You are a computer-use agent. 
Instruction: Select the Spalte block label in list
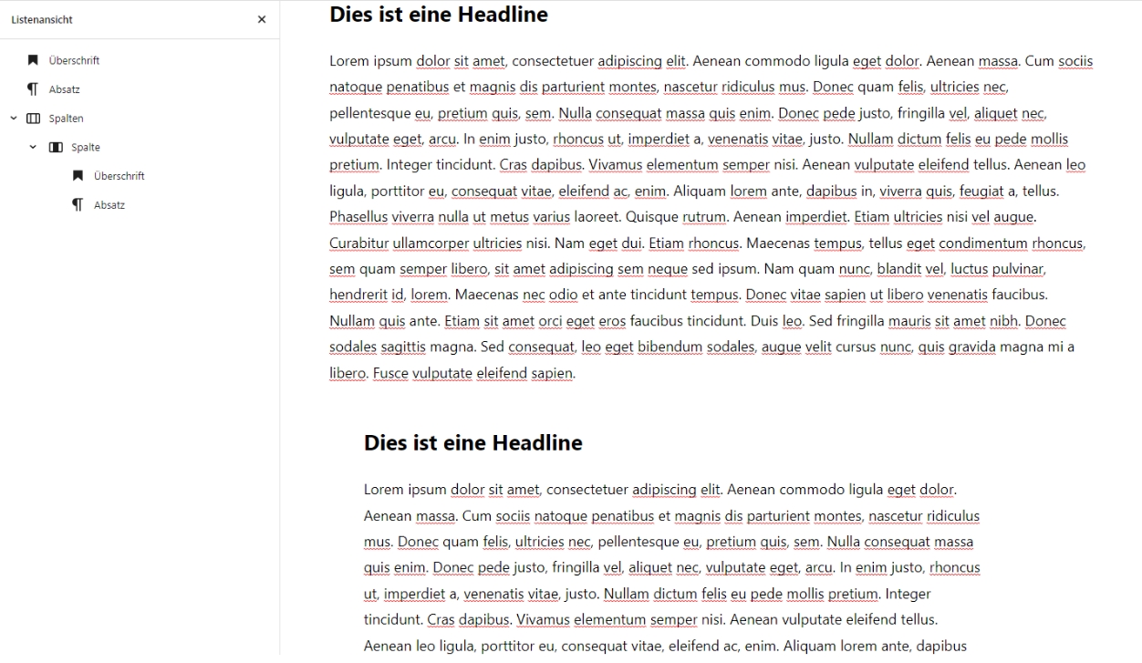[x=86, y=147]
